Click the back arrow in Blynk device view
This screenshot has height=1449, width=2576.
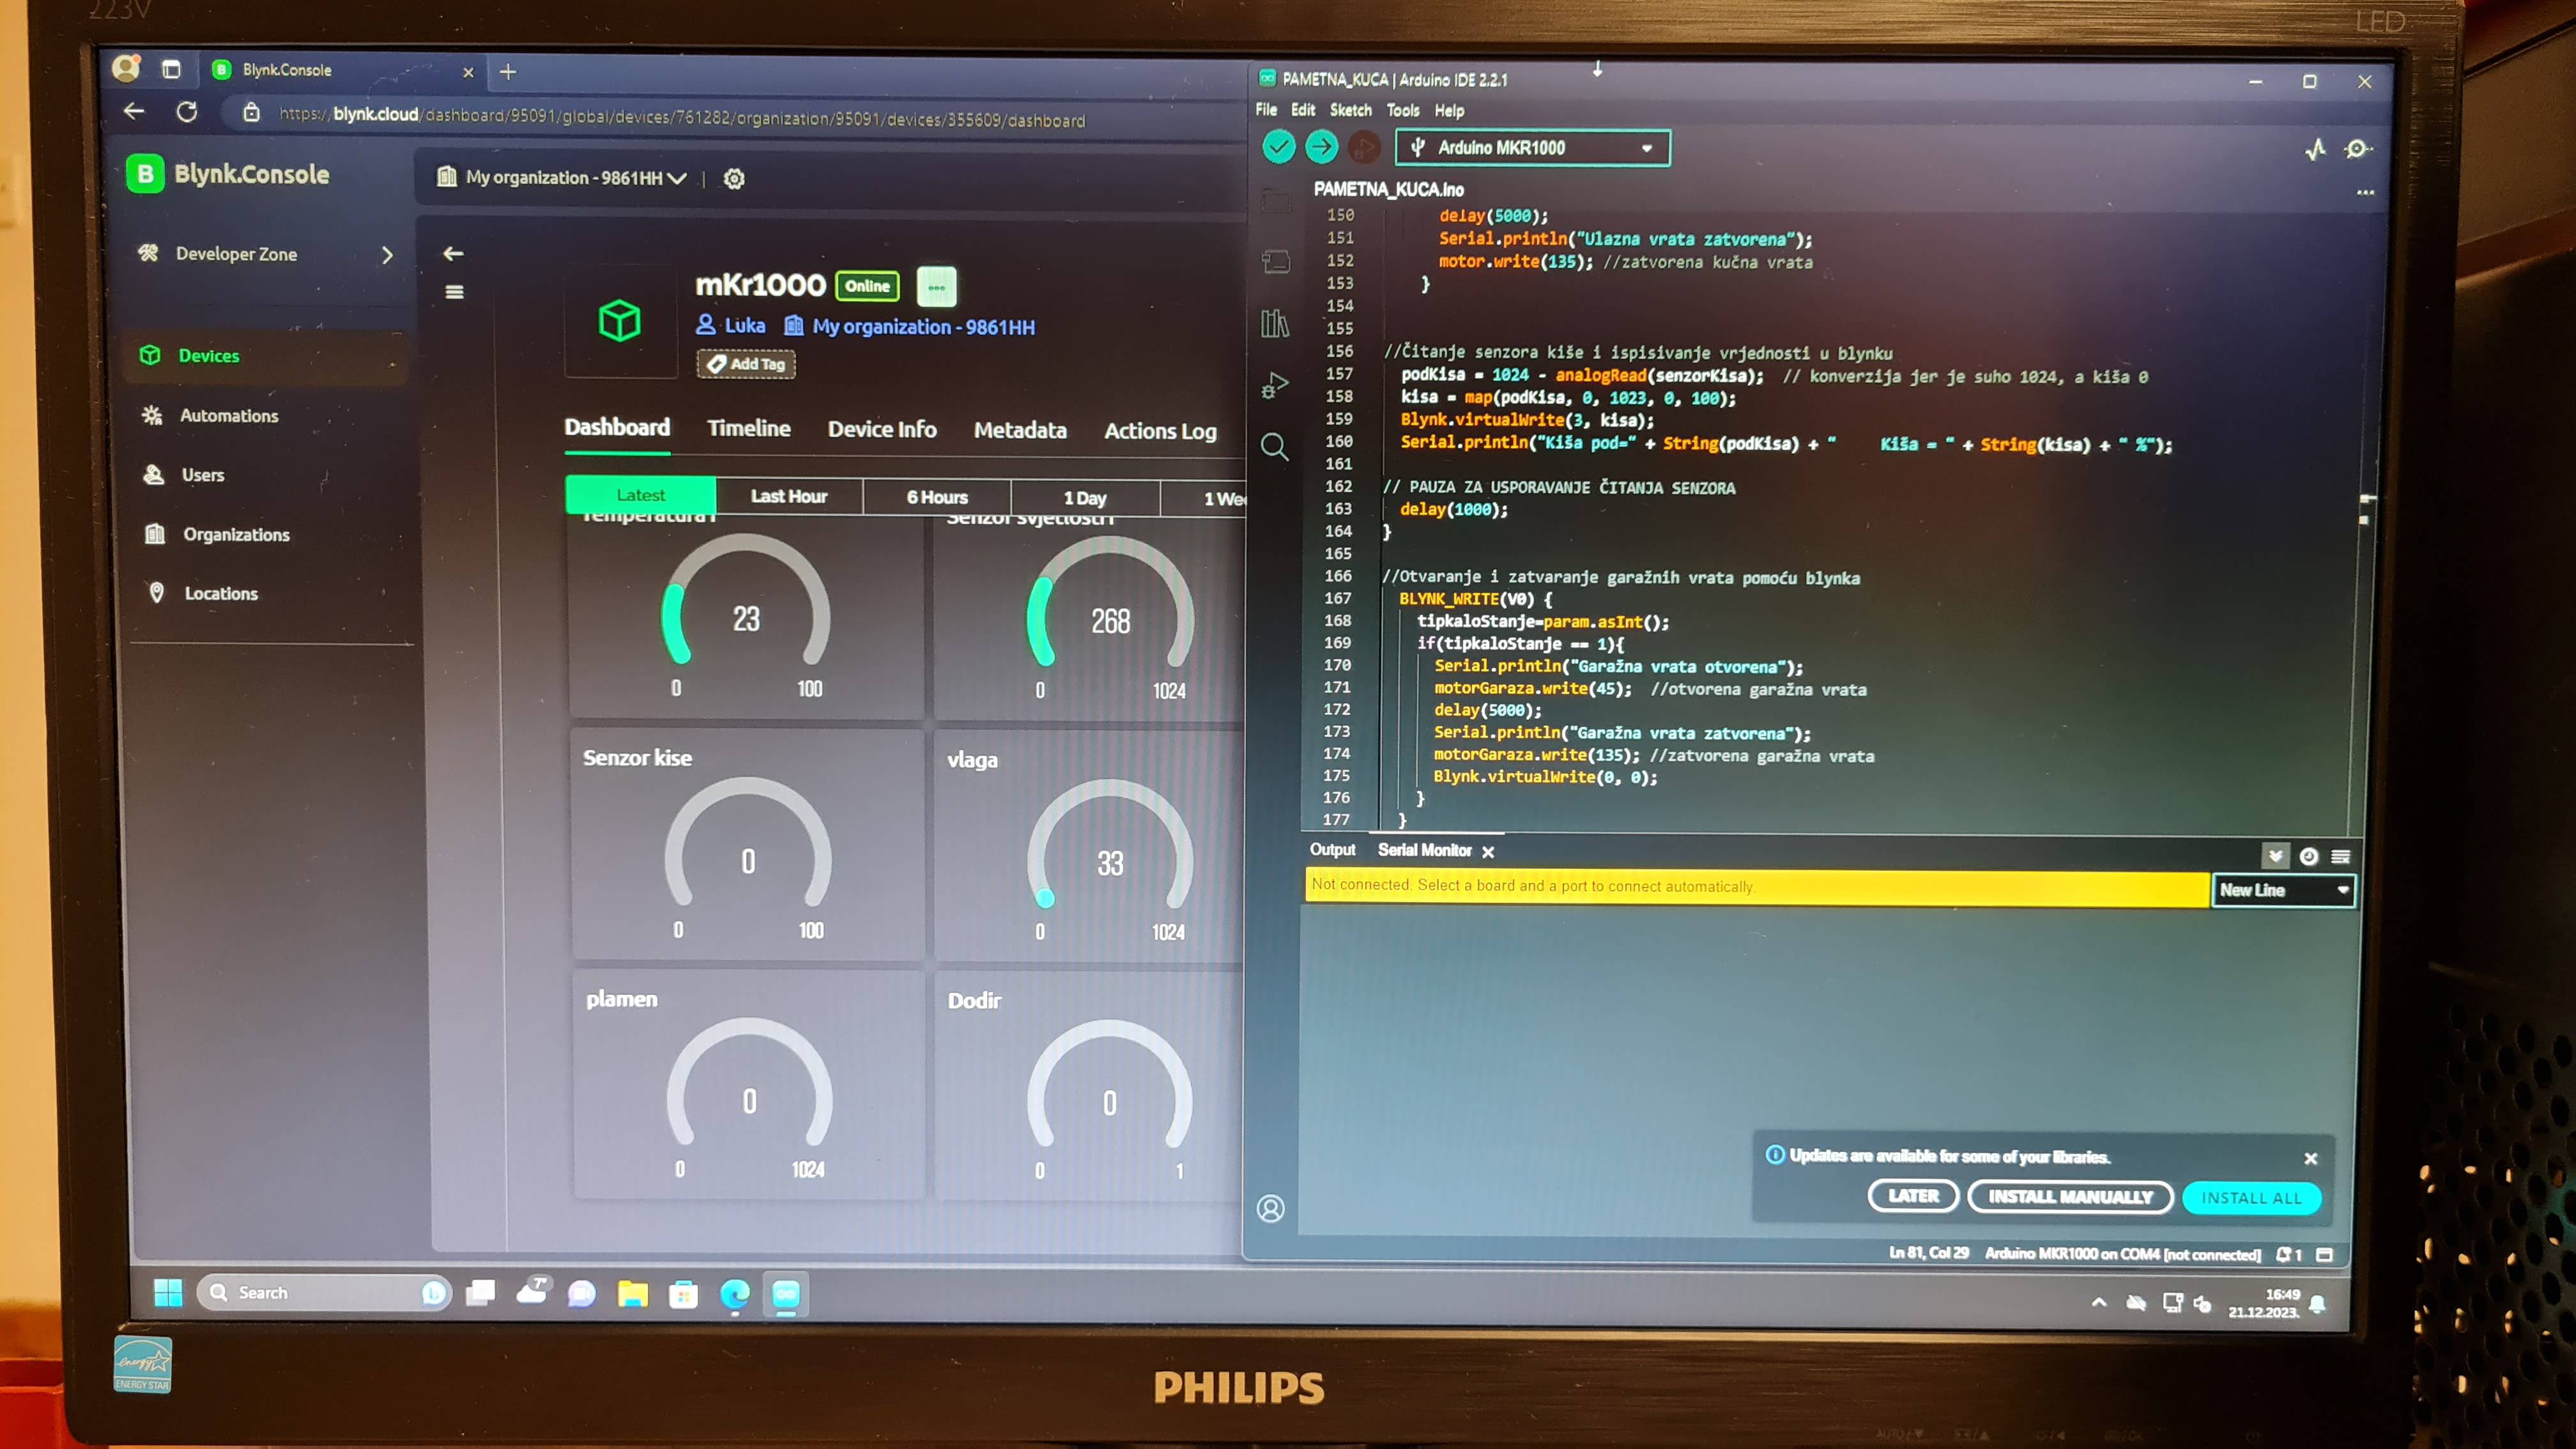coord(453,254)
